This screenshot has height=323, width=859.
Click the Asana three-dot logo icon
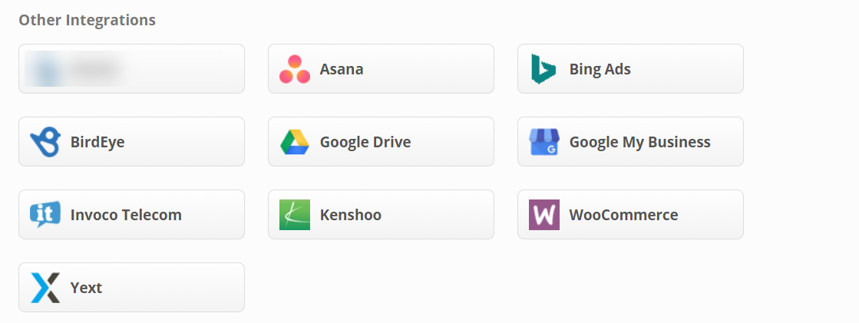295,69
